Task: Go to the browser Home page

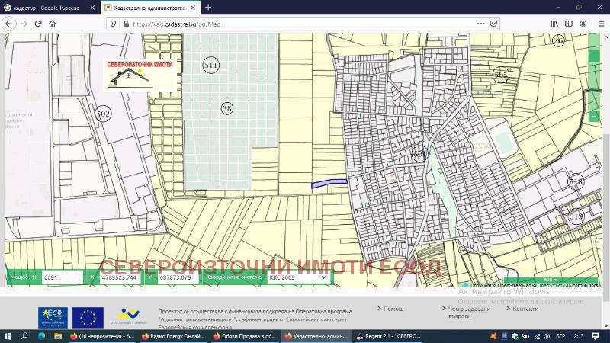Action: [x=53, y=24]
